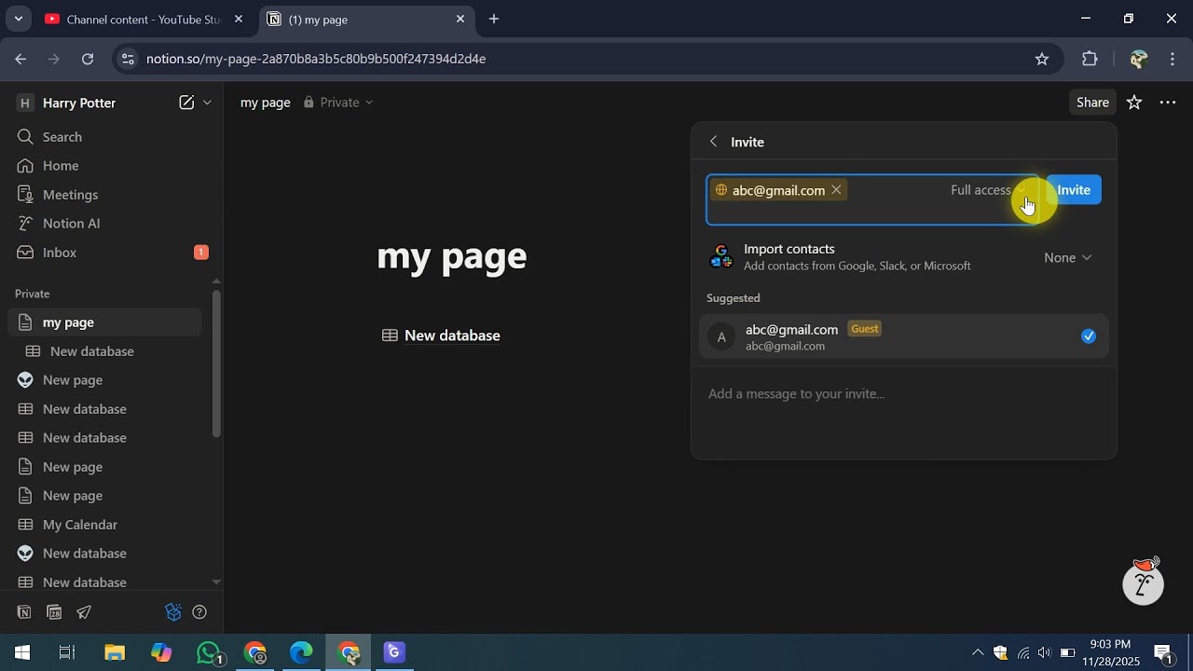Open a new browser tab

click(x=494, y=19)
